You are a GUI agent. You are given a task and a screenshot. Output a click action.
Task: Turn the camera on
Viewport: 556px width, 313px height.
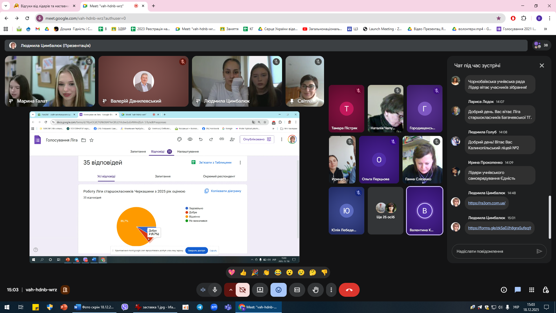[243, 290]
